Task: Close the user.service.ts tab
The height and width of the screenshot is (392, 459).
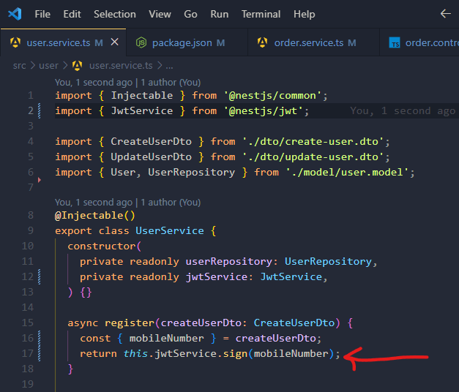Action: click(x=115, y=42)
